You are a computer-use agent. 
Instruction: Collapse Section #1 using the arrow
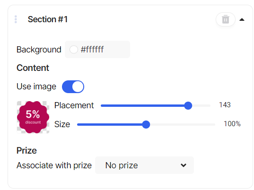coord(242,19)
